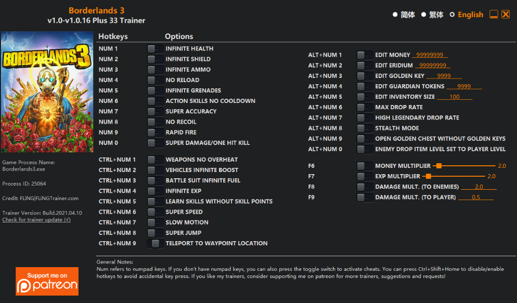The image size is (517, 303).
Task: Toggle Money Multiplier switch
Action: click(x=365, y=166)
